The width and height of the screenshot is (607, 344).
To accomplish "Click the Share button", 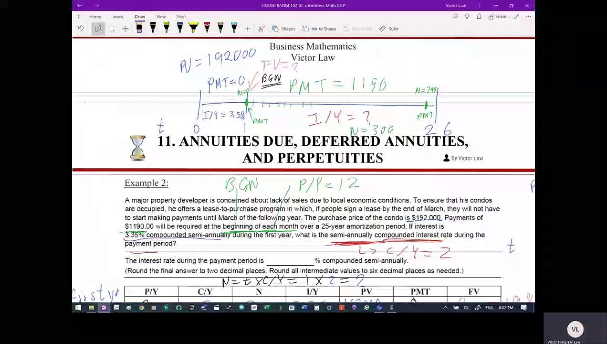I will (x=497, y=17).
